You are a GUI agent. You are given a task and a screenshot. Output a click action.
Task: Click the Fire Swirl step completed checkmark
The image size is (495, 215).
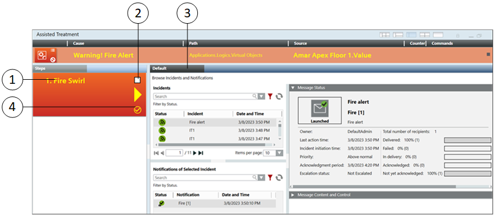[138, 110]
